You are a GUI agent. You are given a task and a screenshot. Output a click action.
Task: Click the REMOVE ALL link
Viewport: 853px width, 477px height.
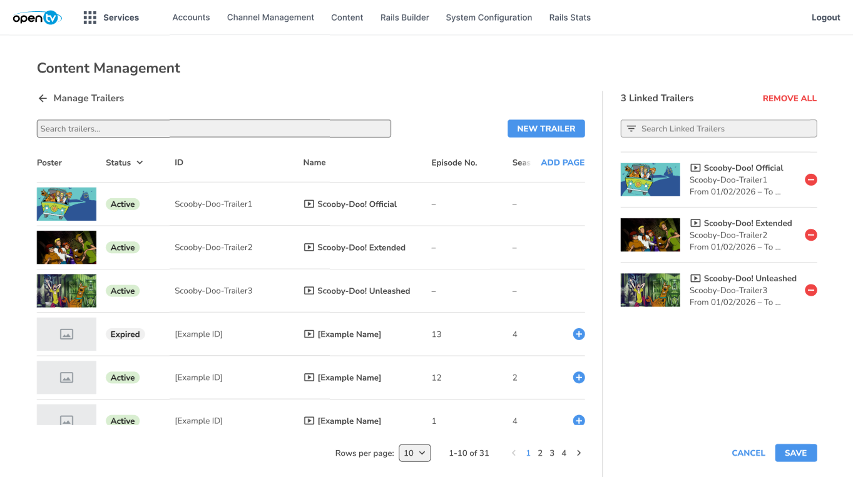point(789,98)
